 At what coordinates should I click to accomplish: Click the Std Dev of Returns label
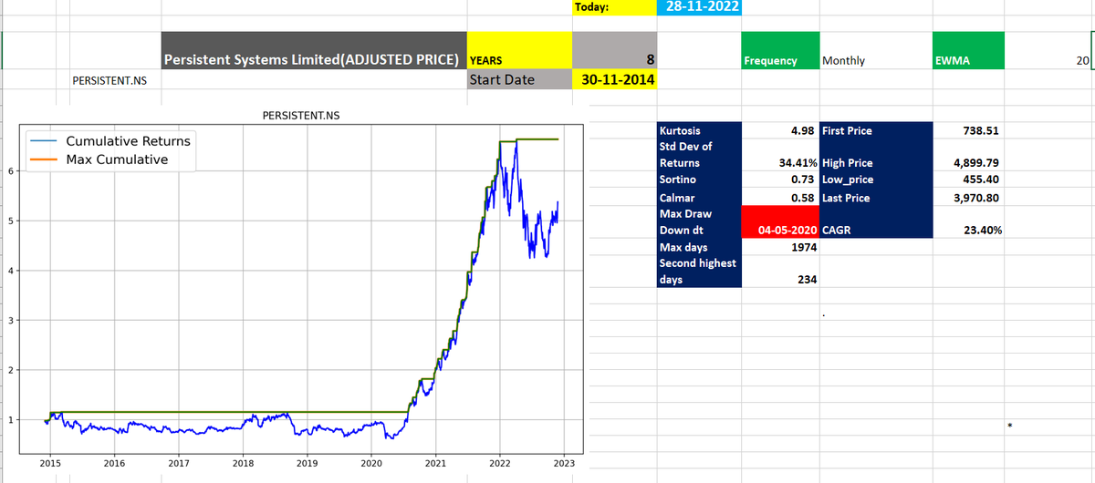[699, 155]
